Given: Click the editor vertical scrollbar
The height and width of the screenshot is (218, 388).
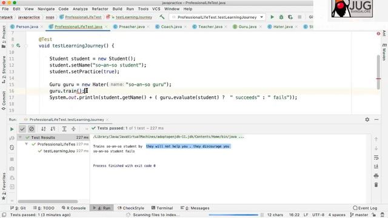Looking at the screenshot, I should tap(378, 72).
